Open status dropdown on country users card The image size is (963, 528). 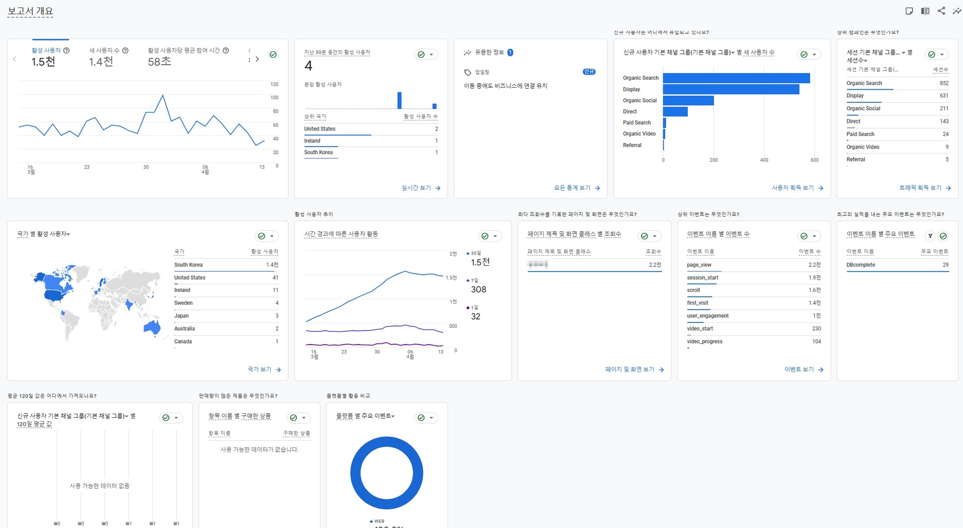pos(272,236)
